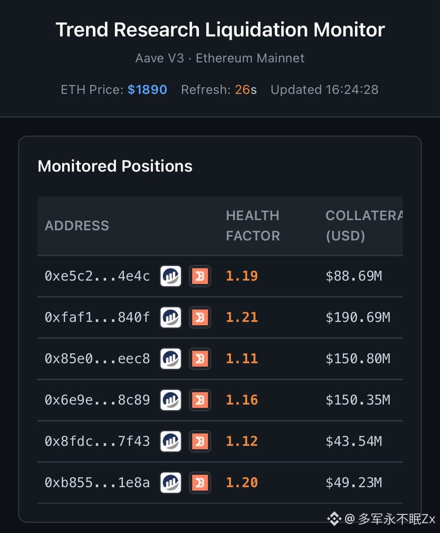Click the 1.11 health factor value
Viewport: 440px width, 533px height.
(x=242, y=359)
